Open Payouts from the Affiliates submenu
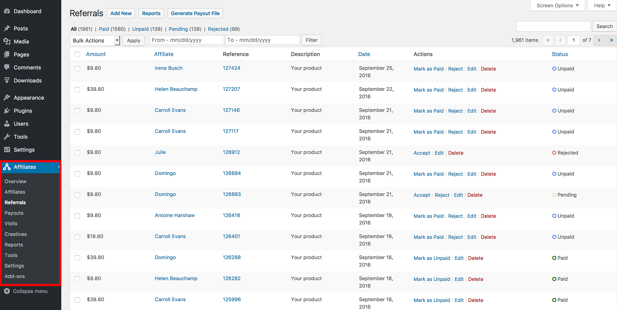617x310 pixels. click(x=14, y=213)
